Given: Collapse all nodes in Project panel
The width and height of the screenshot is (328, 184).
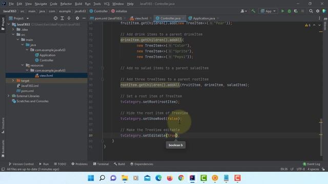Looking at the screenshot, I should (69, 18).
